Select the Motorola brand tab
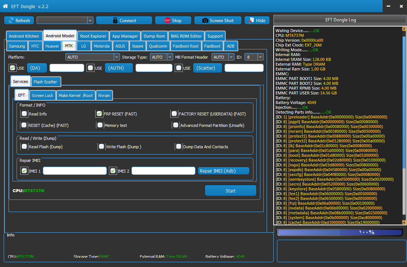The height and width of the screenshot is (267, 407). click(x=102, y=46)
